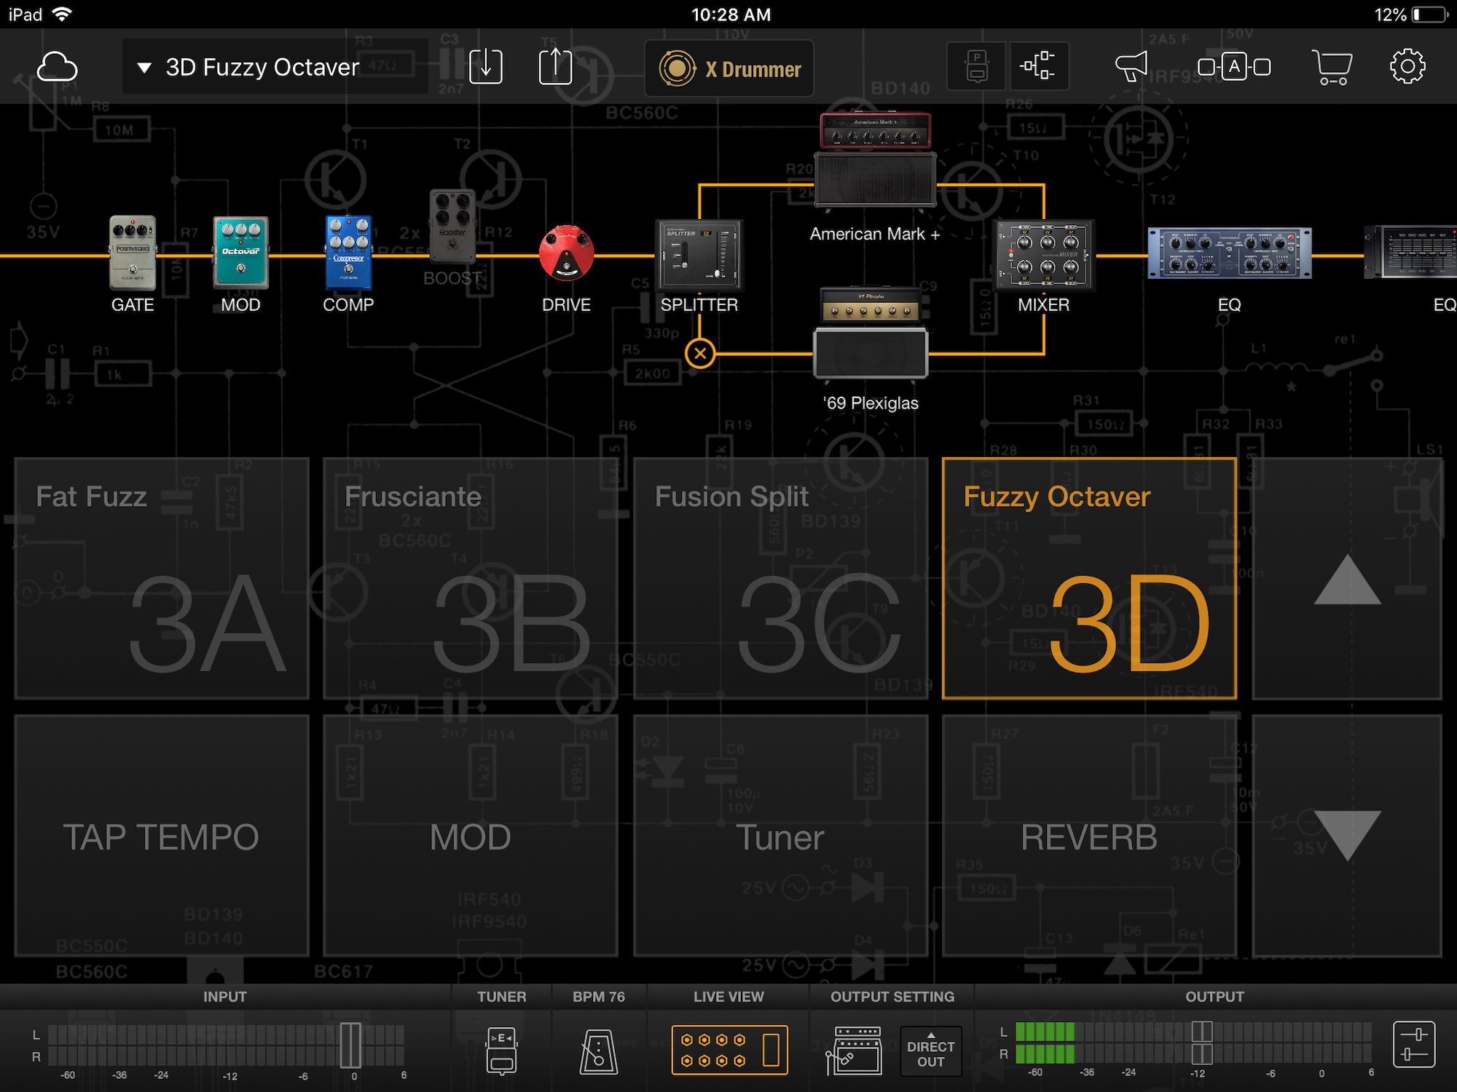Open the ToneCloud cloud icon
1457x1092 pixels.
57,67
